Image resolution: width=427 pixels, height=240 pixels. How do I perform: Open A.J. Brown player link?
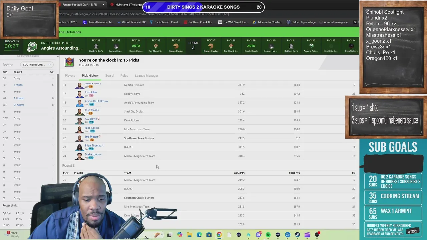coord(91,119)
